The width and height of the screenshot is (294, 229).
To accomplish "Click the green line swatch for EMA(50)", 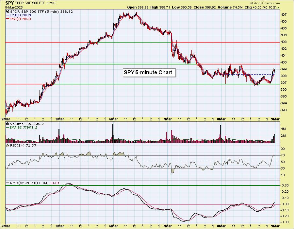I will (8, 128).
